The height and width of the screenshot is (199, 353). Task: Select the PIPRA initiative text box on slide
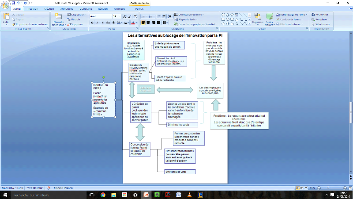tap(104, 99)
